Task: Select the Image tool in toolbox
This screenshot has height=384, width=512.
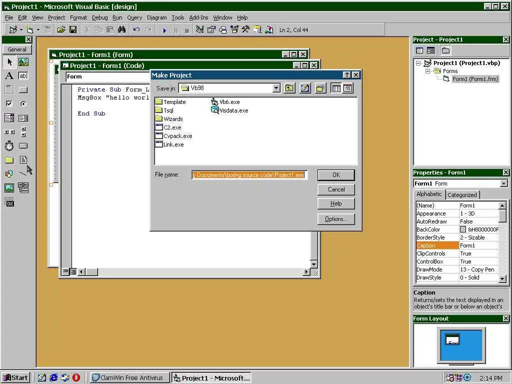Action: pos(9,188)
